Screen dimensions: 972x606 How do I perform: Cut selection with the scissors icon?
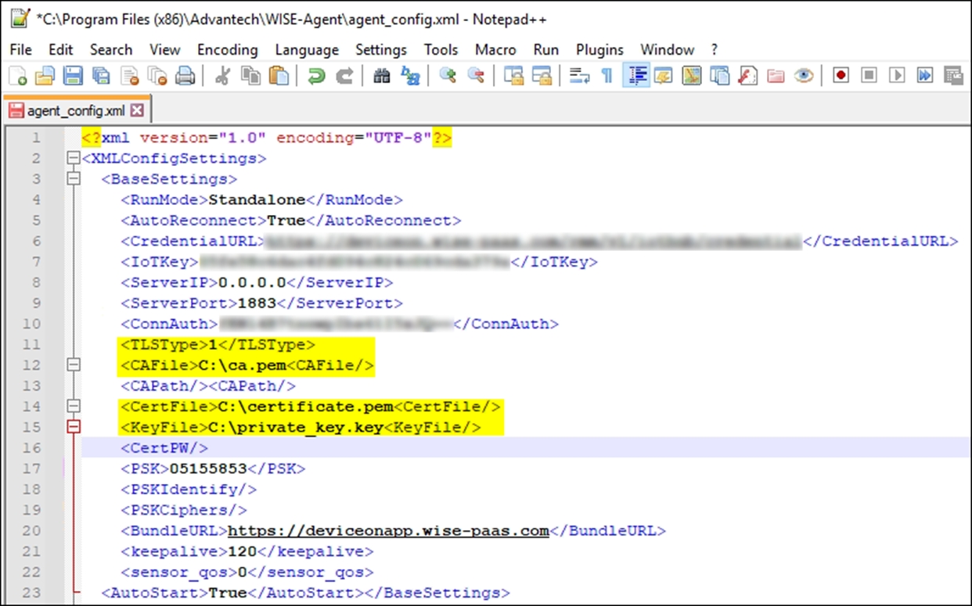[222, 76]
